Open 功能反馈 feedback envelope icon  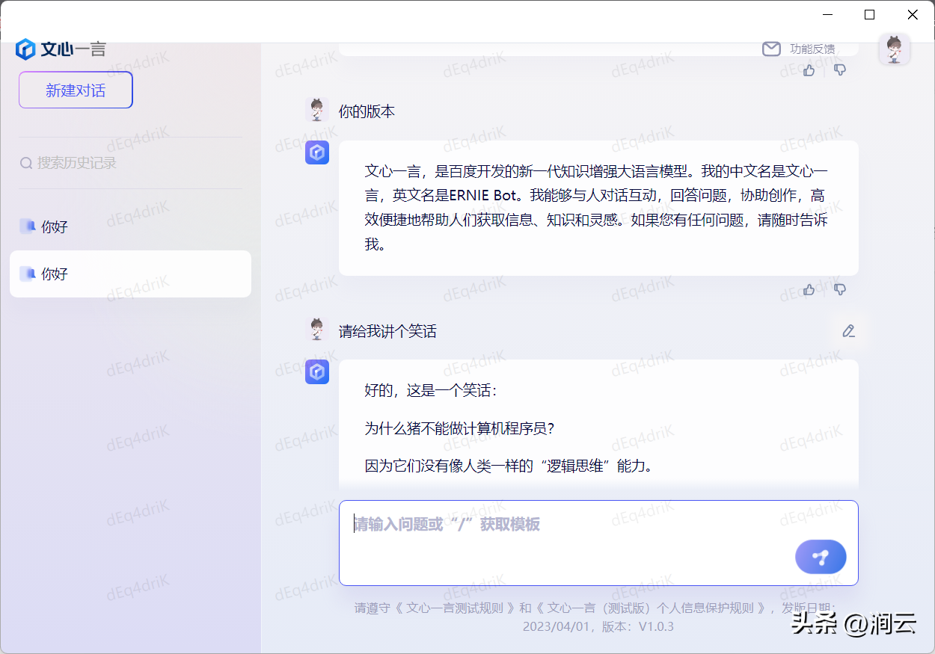coord(771,49)
